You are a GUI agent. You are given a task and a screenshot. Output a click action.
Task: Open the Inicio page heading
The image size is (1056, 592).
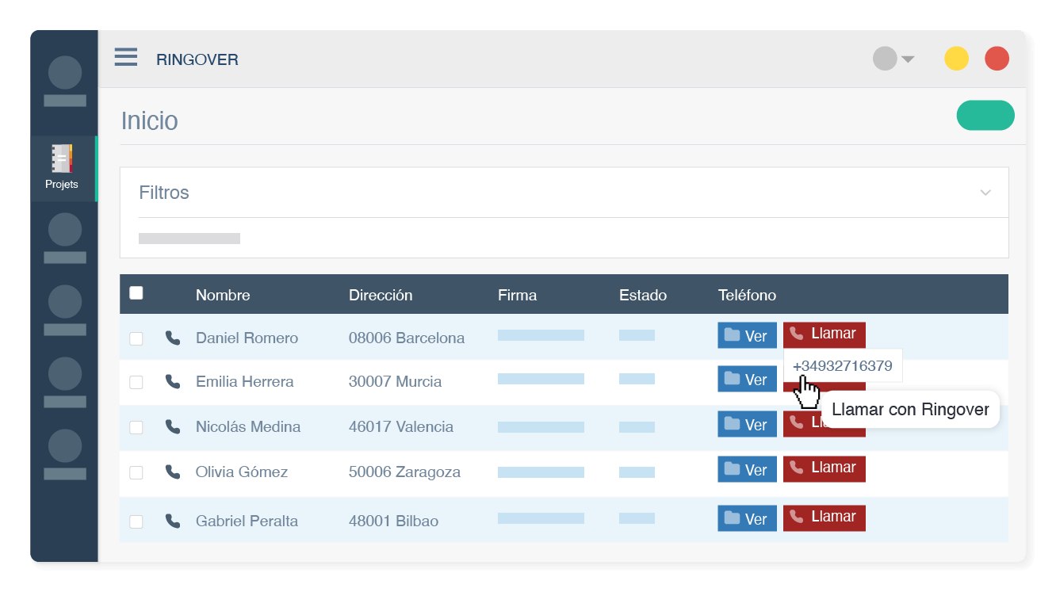pyautogui.click(x=149, y=120)
